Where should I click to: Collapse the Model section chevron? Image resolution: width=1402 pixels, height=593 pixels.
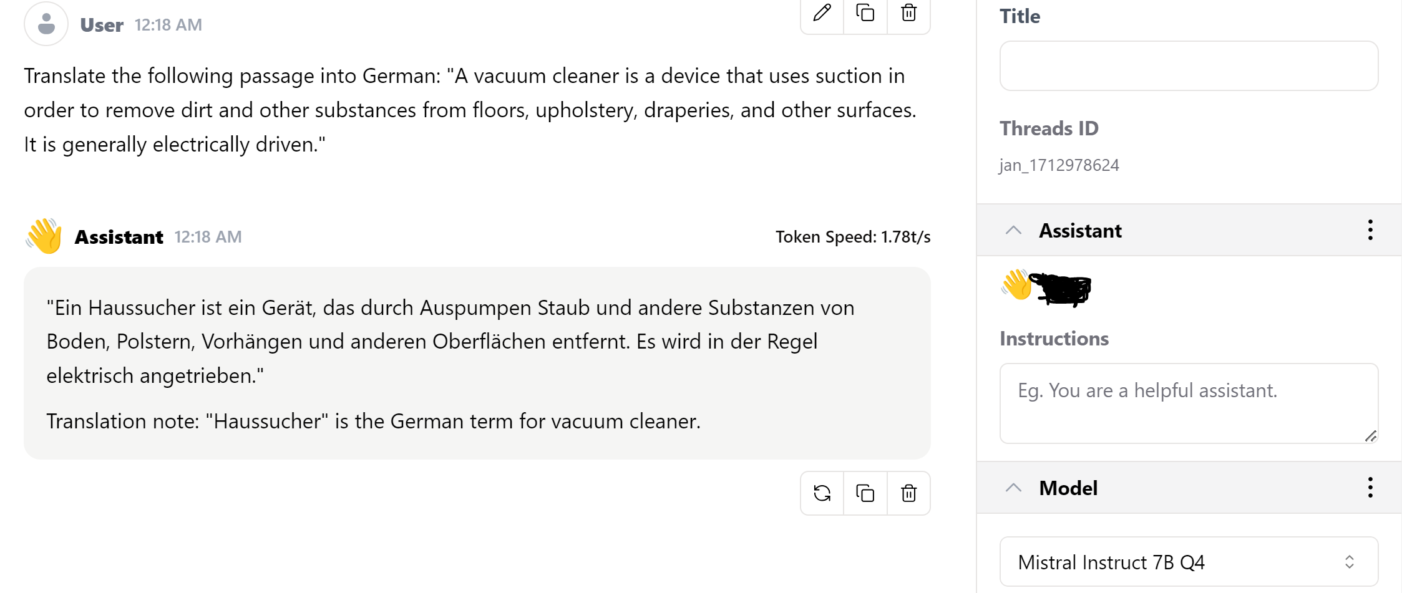1013,488
